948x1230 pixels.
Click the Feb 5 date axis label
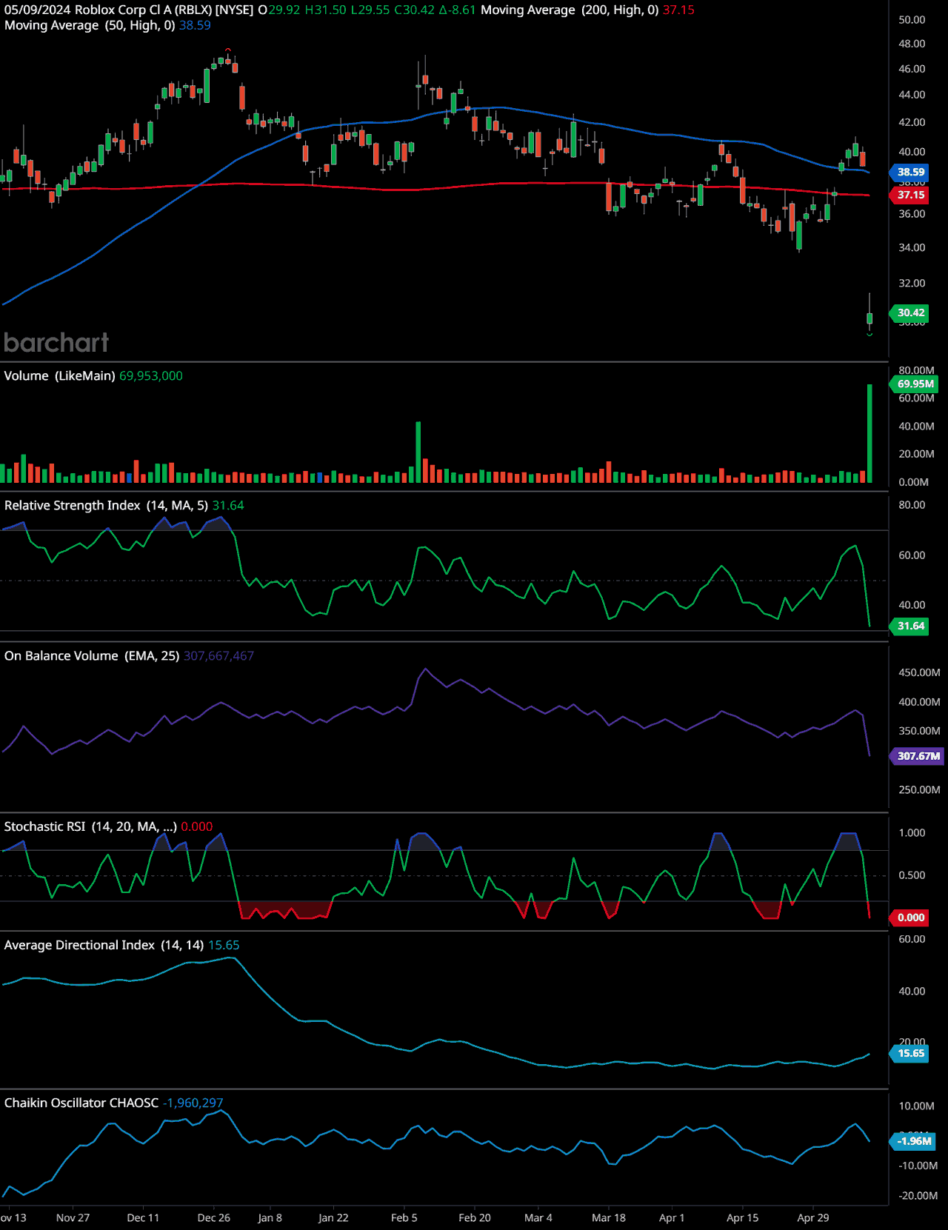(x=404, y=1217)
